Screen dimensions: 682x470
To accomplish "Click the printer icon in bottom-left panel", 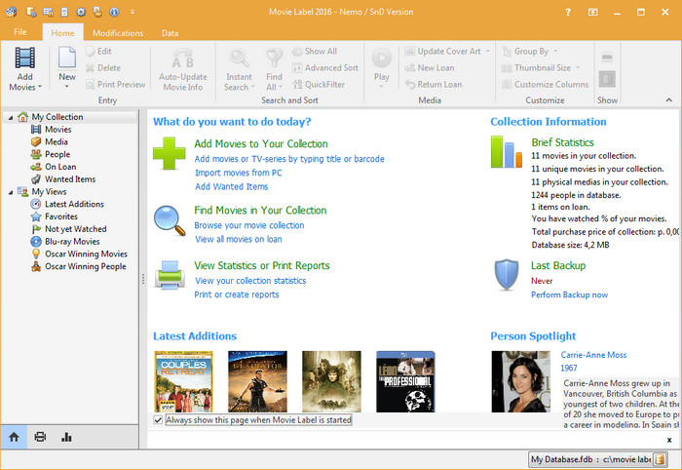I will [40, 437].
